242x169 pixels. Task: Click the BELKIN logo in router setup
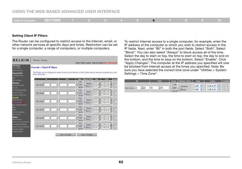click(21, 60)
